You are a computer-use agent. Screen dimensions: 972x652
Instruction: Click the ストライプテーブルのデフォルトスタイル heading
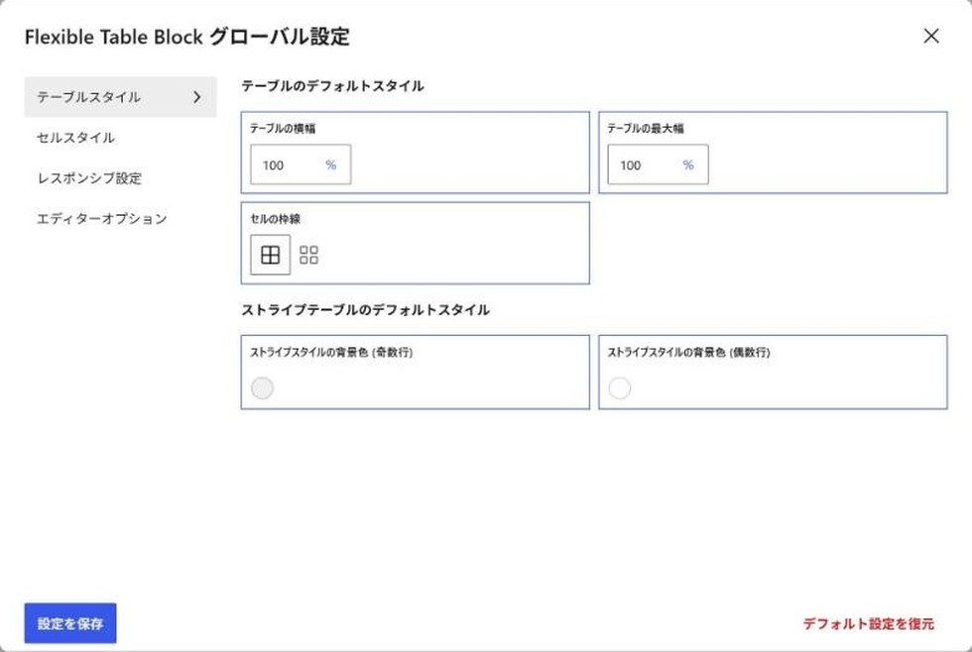[x=366, y=309]
